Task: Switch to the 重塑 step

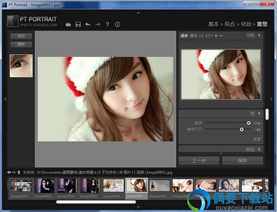Action: coord(262,24)
